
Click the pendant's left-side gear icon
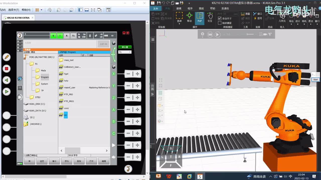pos(20,79)
